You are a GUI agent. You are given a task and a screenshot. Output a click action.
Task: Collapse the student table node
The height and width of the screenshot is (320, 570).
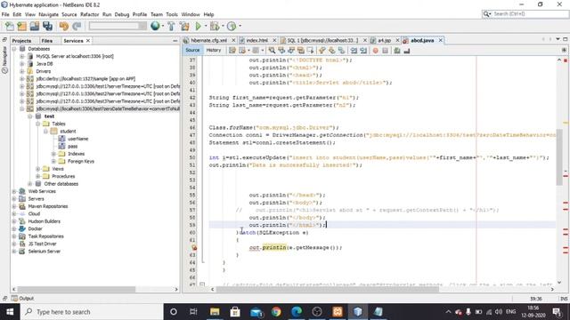click(45, 131)
